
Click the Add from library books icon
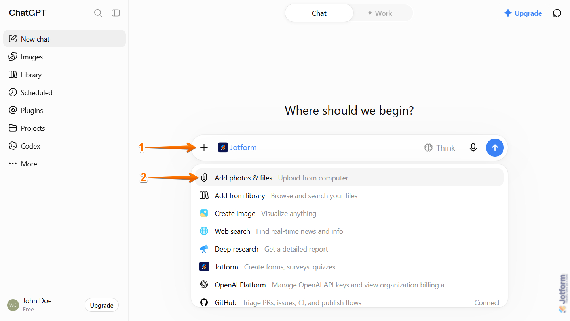pyautogui.click(x=204, y=195)
